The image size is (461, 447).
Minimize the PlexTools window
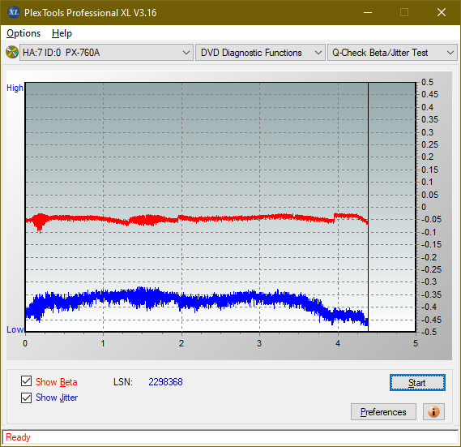tap(368, 12)
